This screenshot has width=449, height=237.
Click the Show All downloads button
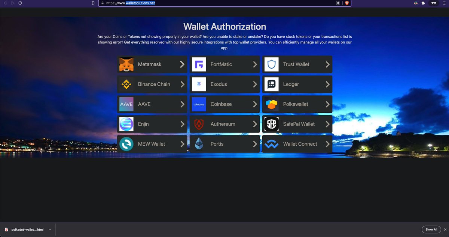pos(431,230)
